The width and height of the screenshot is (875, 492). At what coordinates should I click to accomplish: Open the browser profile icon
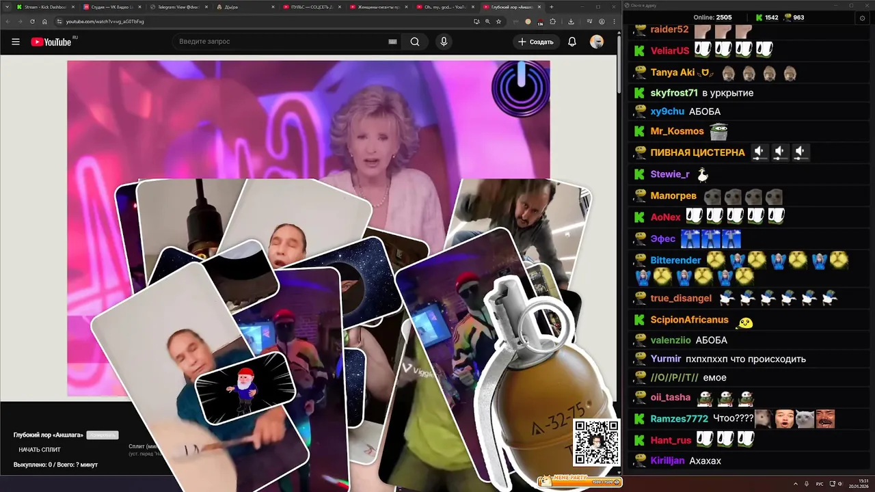602,21
